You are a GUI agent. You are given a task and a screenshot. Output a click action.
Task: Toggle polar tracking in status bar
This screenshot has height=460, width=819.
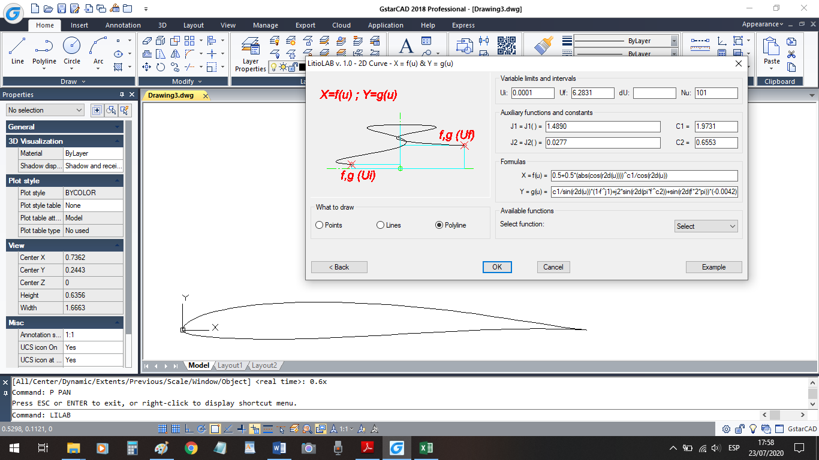click(x=201, y=429)
